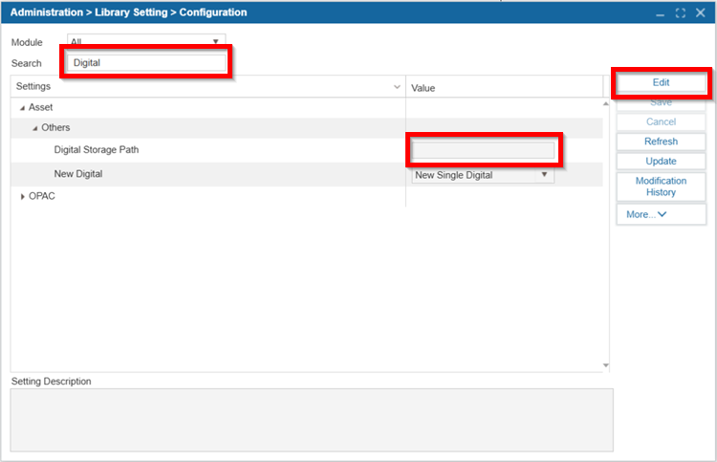Click the OPAC label text

pos(42,196)
